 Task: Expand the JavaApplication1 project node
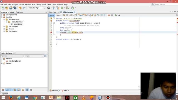click(x=2, y=15)
